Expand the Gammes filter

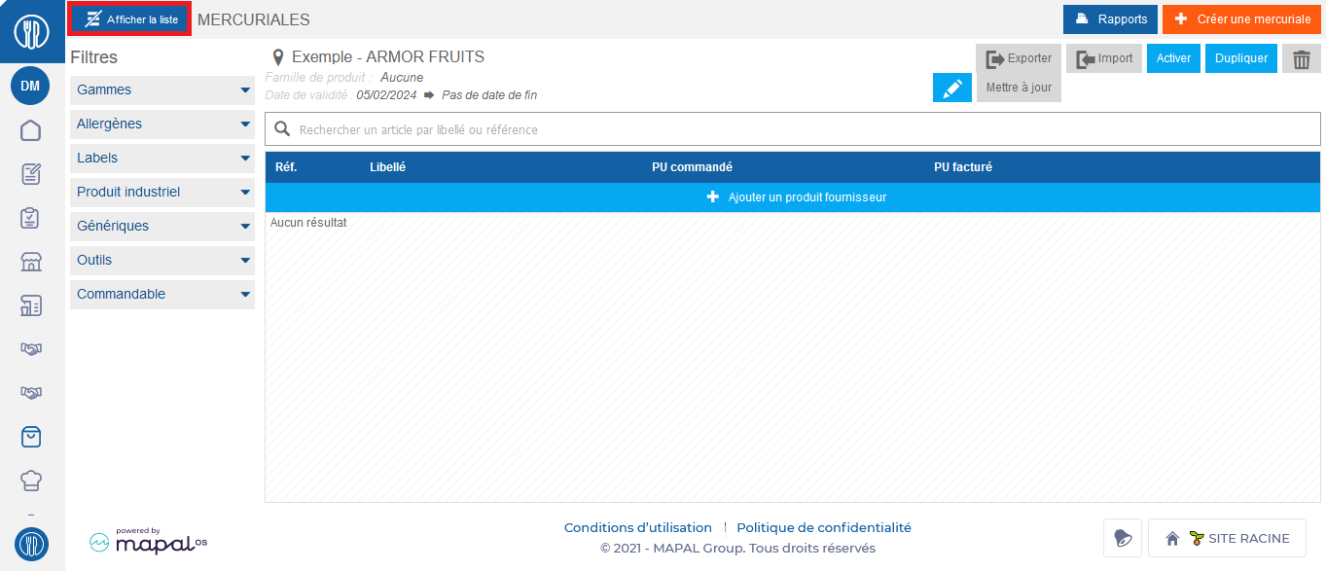coord(161,89)
